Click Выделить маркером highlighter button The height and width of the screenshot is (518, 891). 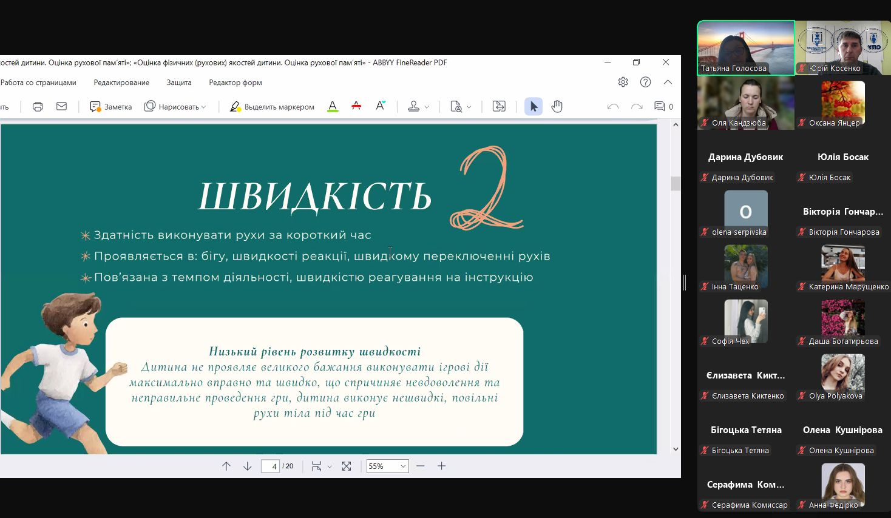click(272, 107)
